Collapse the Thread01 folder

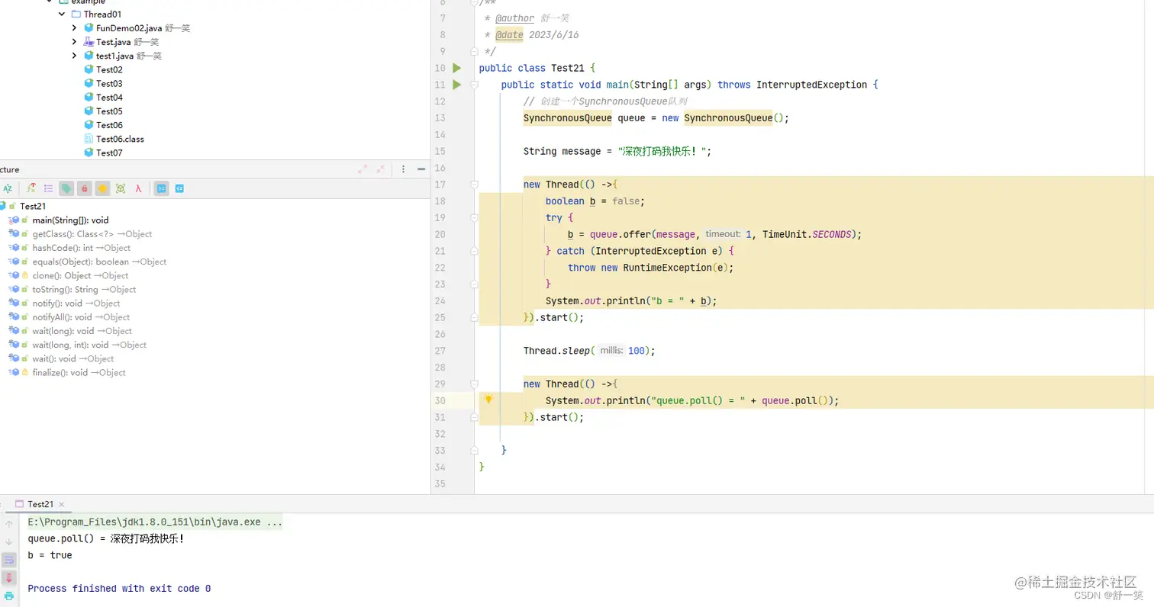click(x=61, y=14)
